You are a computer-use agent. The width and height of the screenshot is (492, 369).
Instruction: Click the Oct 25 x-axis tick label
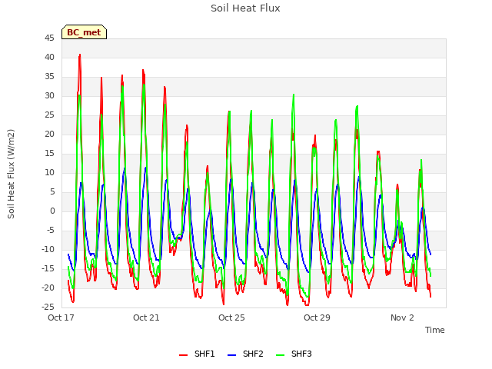[231, 317]
